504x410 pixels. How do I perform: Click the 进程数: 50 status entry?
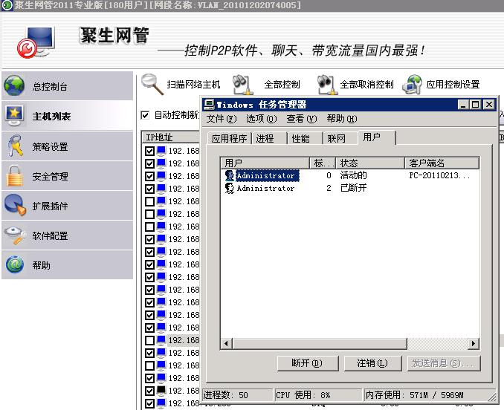click(x=237, y=395)
